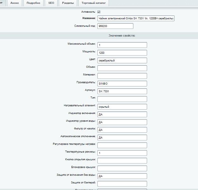
Task: Click the empty Материал input
Action: (122, 76)
